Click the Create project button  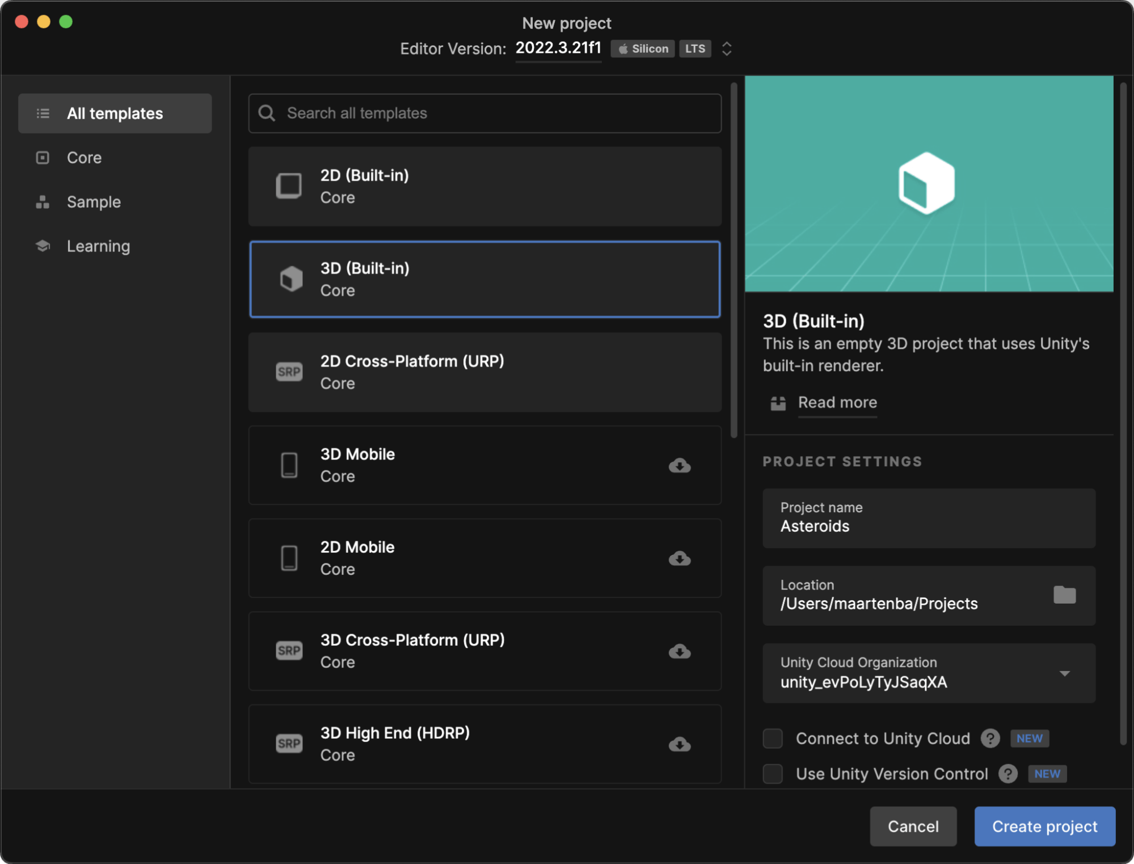(x=1046, y=827)
